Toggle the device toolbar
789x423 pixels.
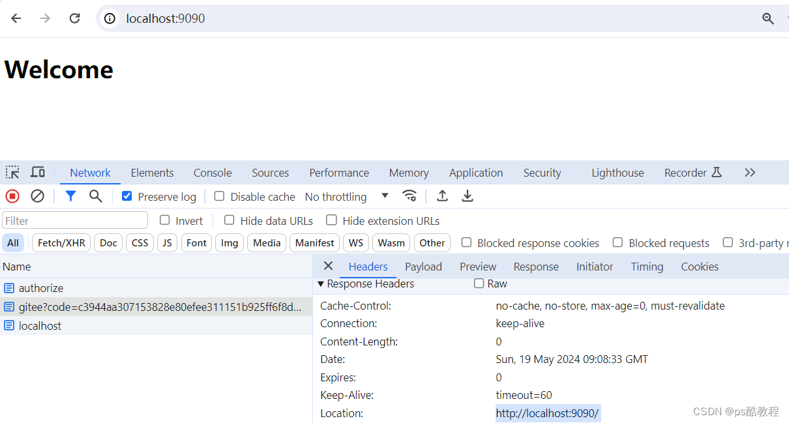tap(37, 172)
